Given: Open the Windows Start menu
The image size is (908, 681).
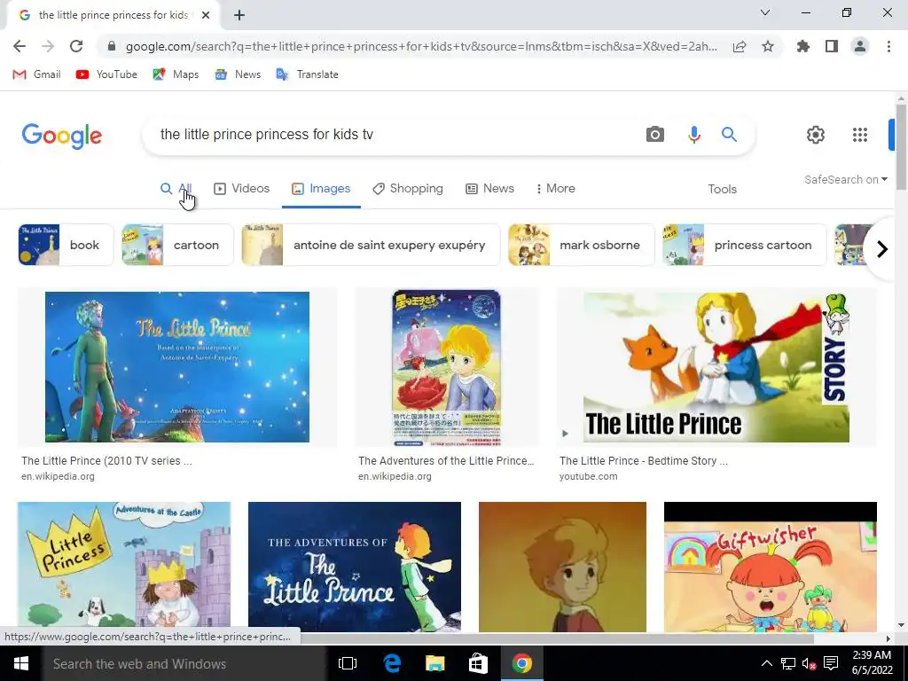Looking at the screenshot, I should pyautogui.click(x=21, y=663).
